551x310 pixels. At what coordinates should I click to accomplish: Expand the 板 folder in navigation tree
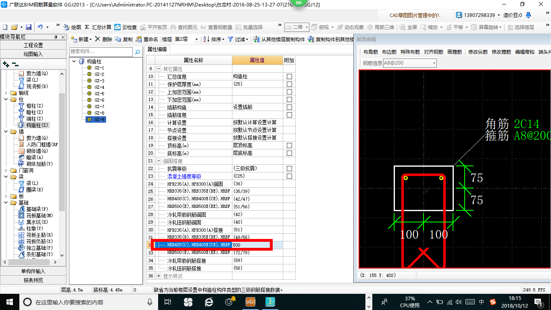[6, 196]
